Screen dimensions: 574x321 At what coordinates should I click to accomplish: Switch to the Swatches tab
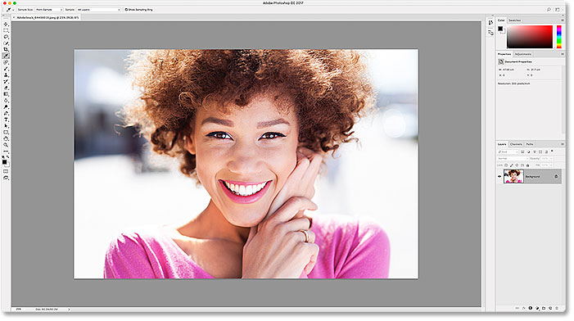click(514, 20)
